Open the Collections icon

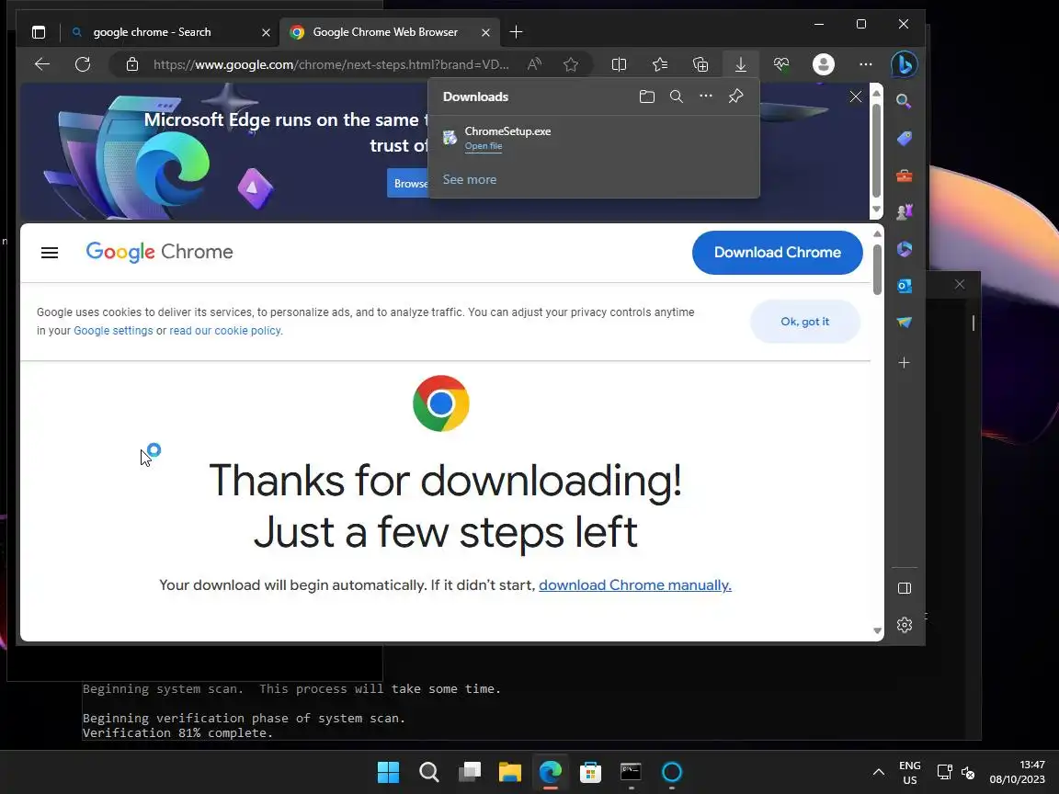click(x=700, y=64)
